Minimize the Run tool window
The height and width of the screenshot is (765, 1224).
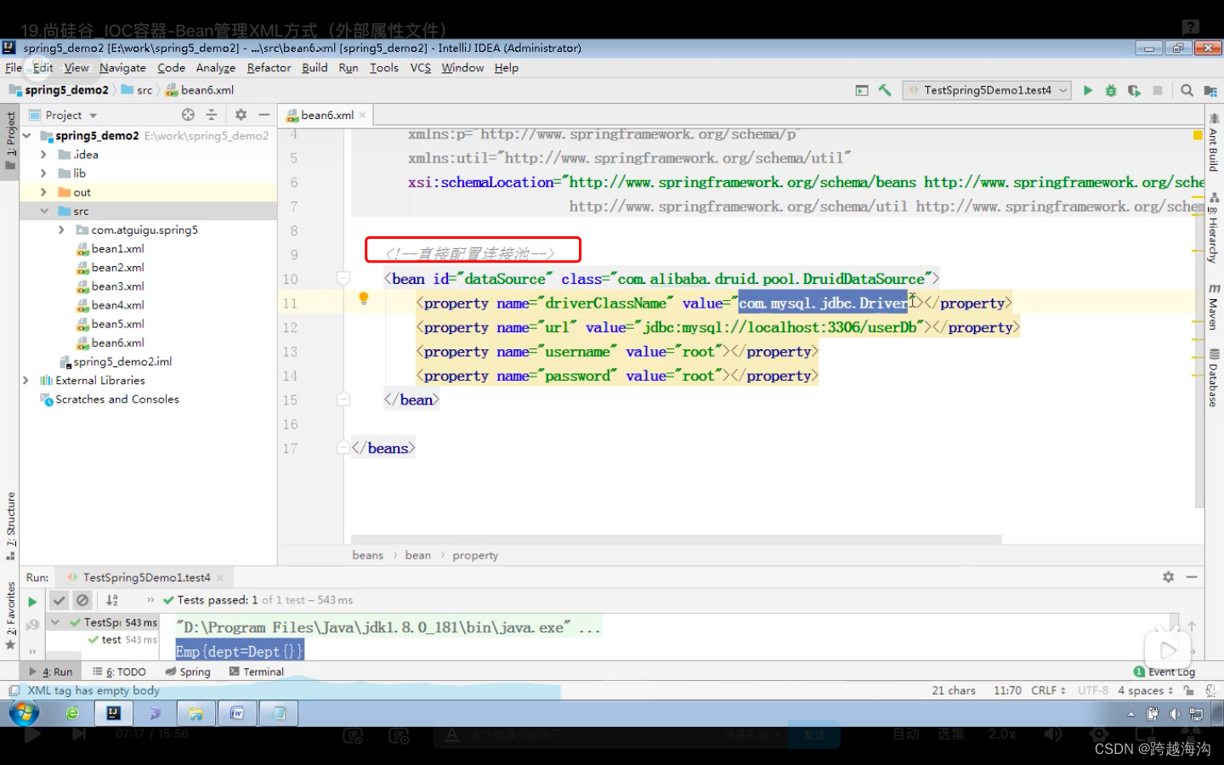click(x=1192, y=577)
